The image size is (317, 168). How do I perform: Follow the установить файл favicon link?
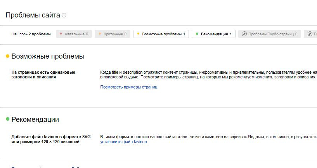[124, 142]
